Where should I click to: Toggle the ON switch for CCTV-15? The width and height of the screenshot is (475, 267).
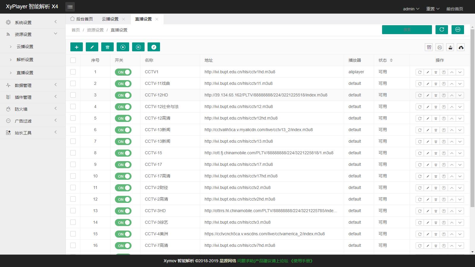(x=123, y=153)
